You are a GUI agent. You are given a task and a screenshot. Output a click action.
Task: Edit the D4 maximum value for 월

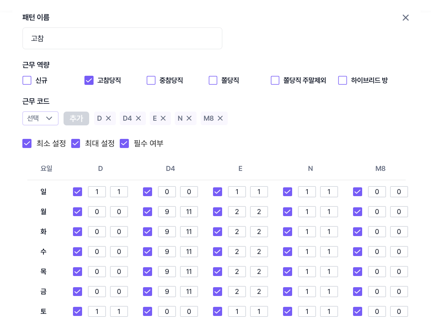(x=189, y=212)
